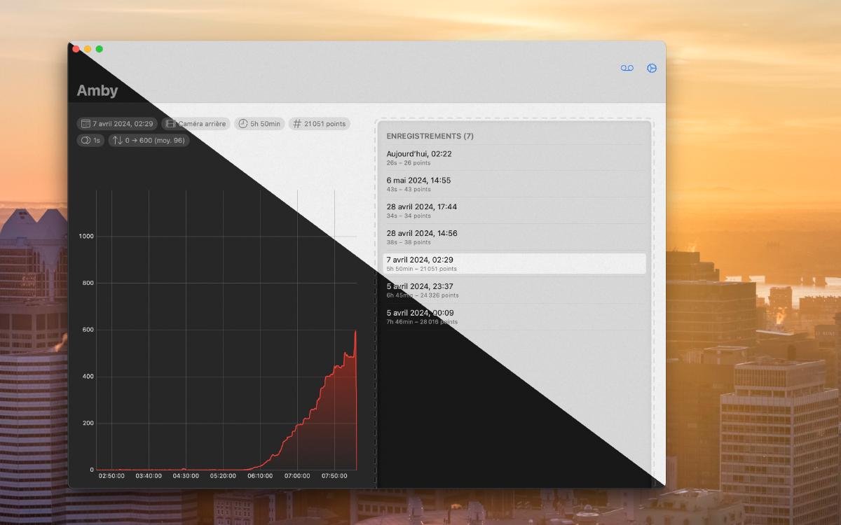This screenshot has height=525, width=841.
Task: Click the hash icon beside 21 051 points
Action: (297, 124)
